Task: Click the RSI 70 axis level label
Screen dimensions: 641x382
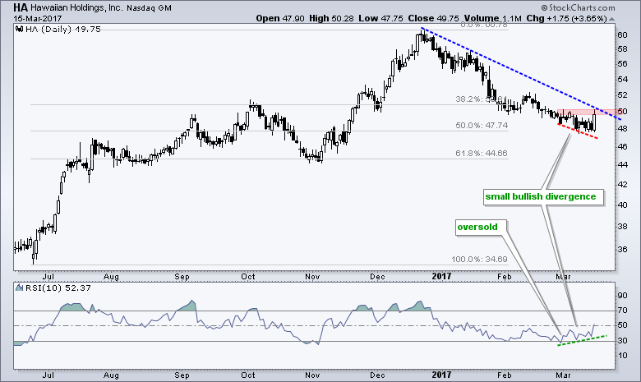Action: coord(622,311)
